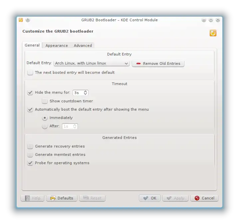The height and width of the screenshot is (224, 239).
Task: Close the KDE Control Module window
Action: pos(218,20)
